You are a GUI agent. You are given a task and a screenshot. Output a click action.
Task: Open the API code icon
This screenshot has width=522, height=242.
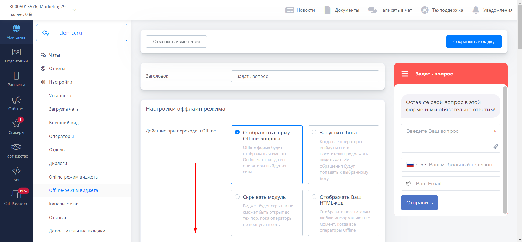(16, 171)
